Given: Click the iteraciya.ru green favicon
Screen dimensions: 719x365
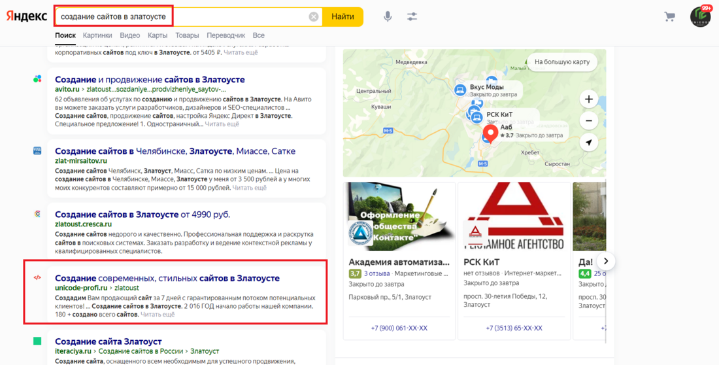Looking at the screenshot, I should [x=37, y=341].
